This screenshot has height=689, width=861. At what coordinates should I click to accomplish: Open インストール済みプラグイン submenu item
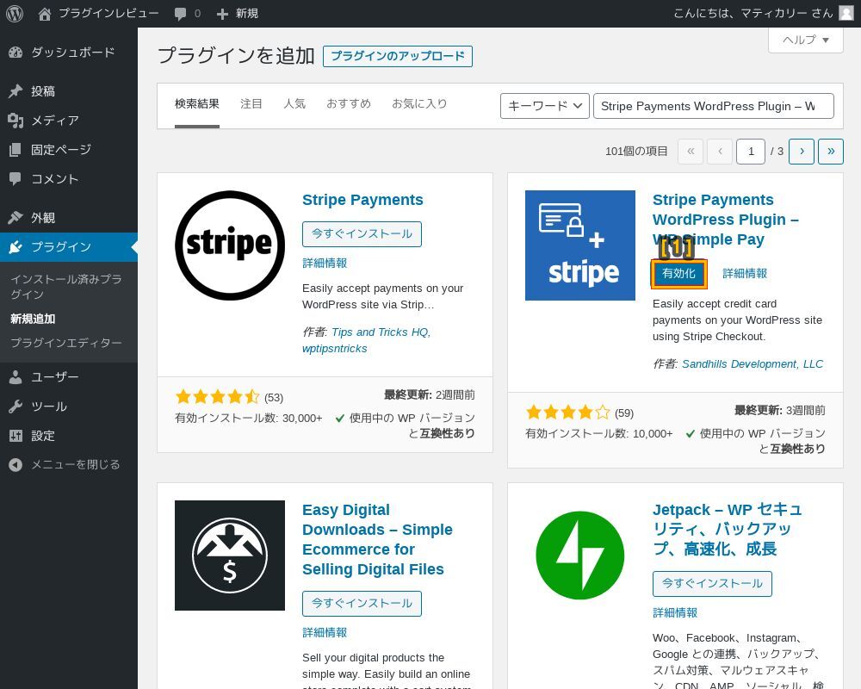66,287
